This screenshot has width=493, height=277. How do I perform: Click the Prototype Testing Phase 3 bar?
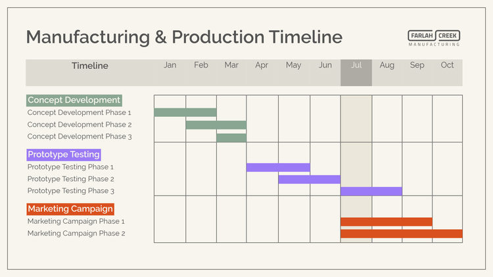pyautogui.click(x=371, y=191)
